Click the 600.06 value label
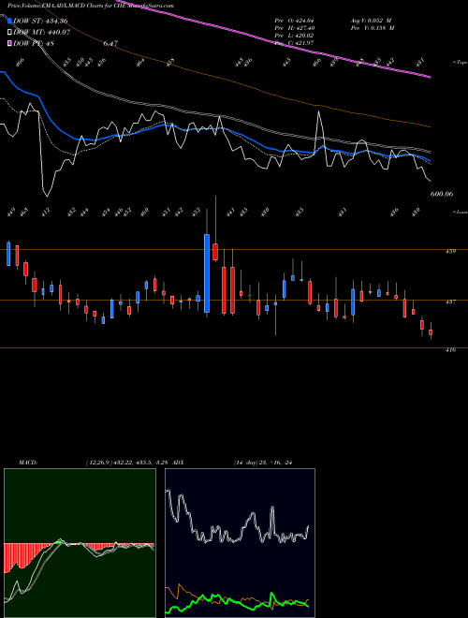 click(442, 194)
